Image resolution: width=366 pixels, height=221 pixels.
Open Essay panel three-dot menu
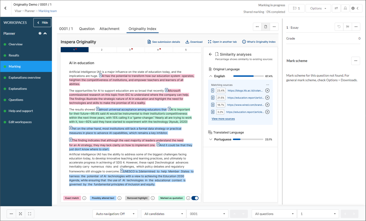click(356, 27)
